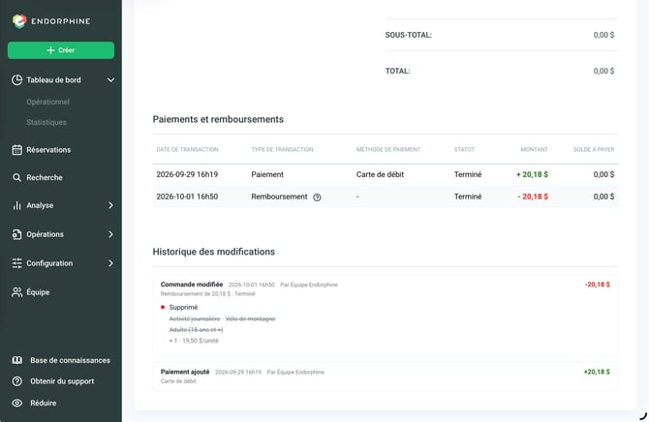Open the Équipe page
Viewport: 649px width, 422px height.
(38, 292)
